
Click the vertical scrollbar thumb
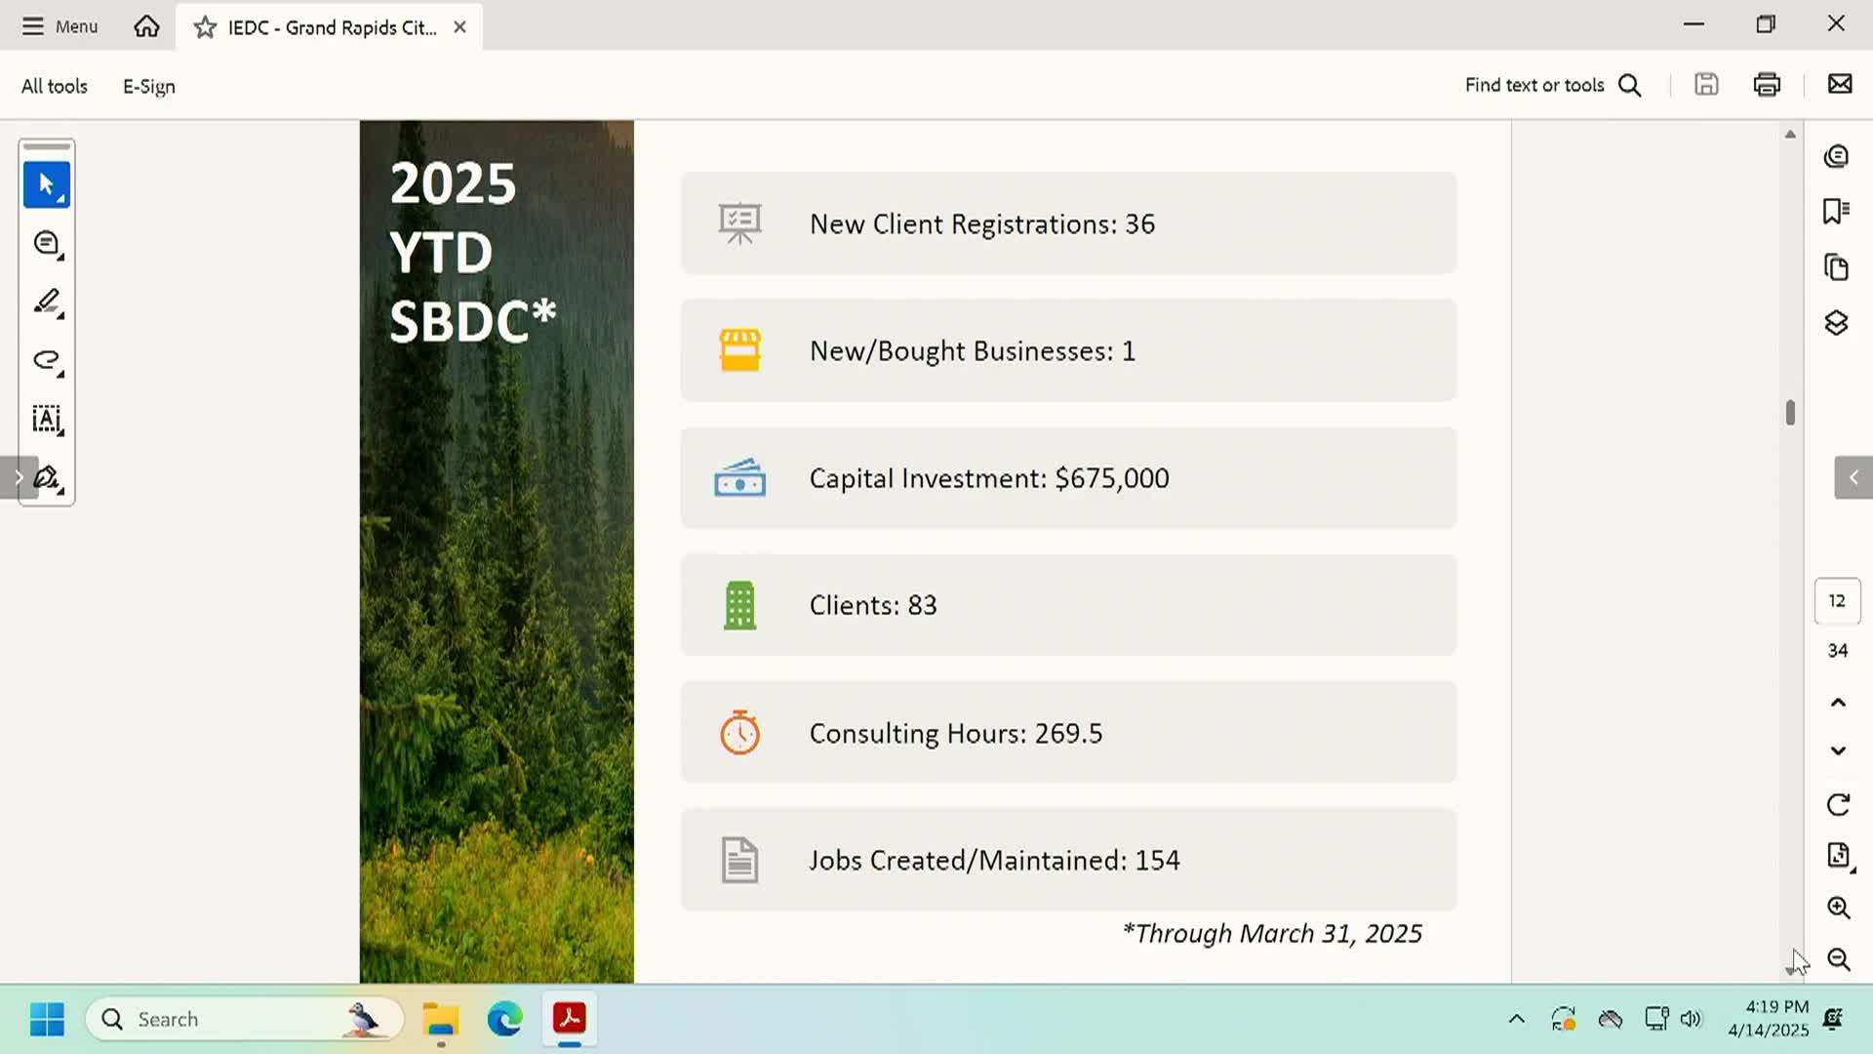pyautogui.click(x=1790, y=413)
